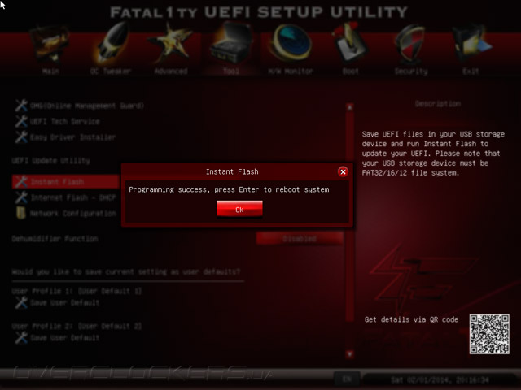521x390 pixels.
Task: Open the Security shield icon
Action: point(410,43)
